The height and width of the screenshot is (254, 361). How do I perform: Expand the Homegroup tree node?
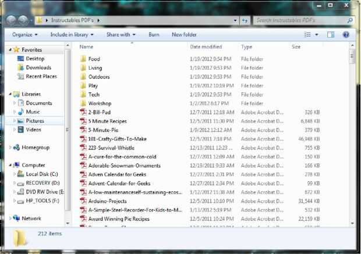pos(10,147)
